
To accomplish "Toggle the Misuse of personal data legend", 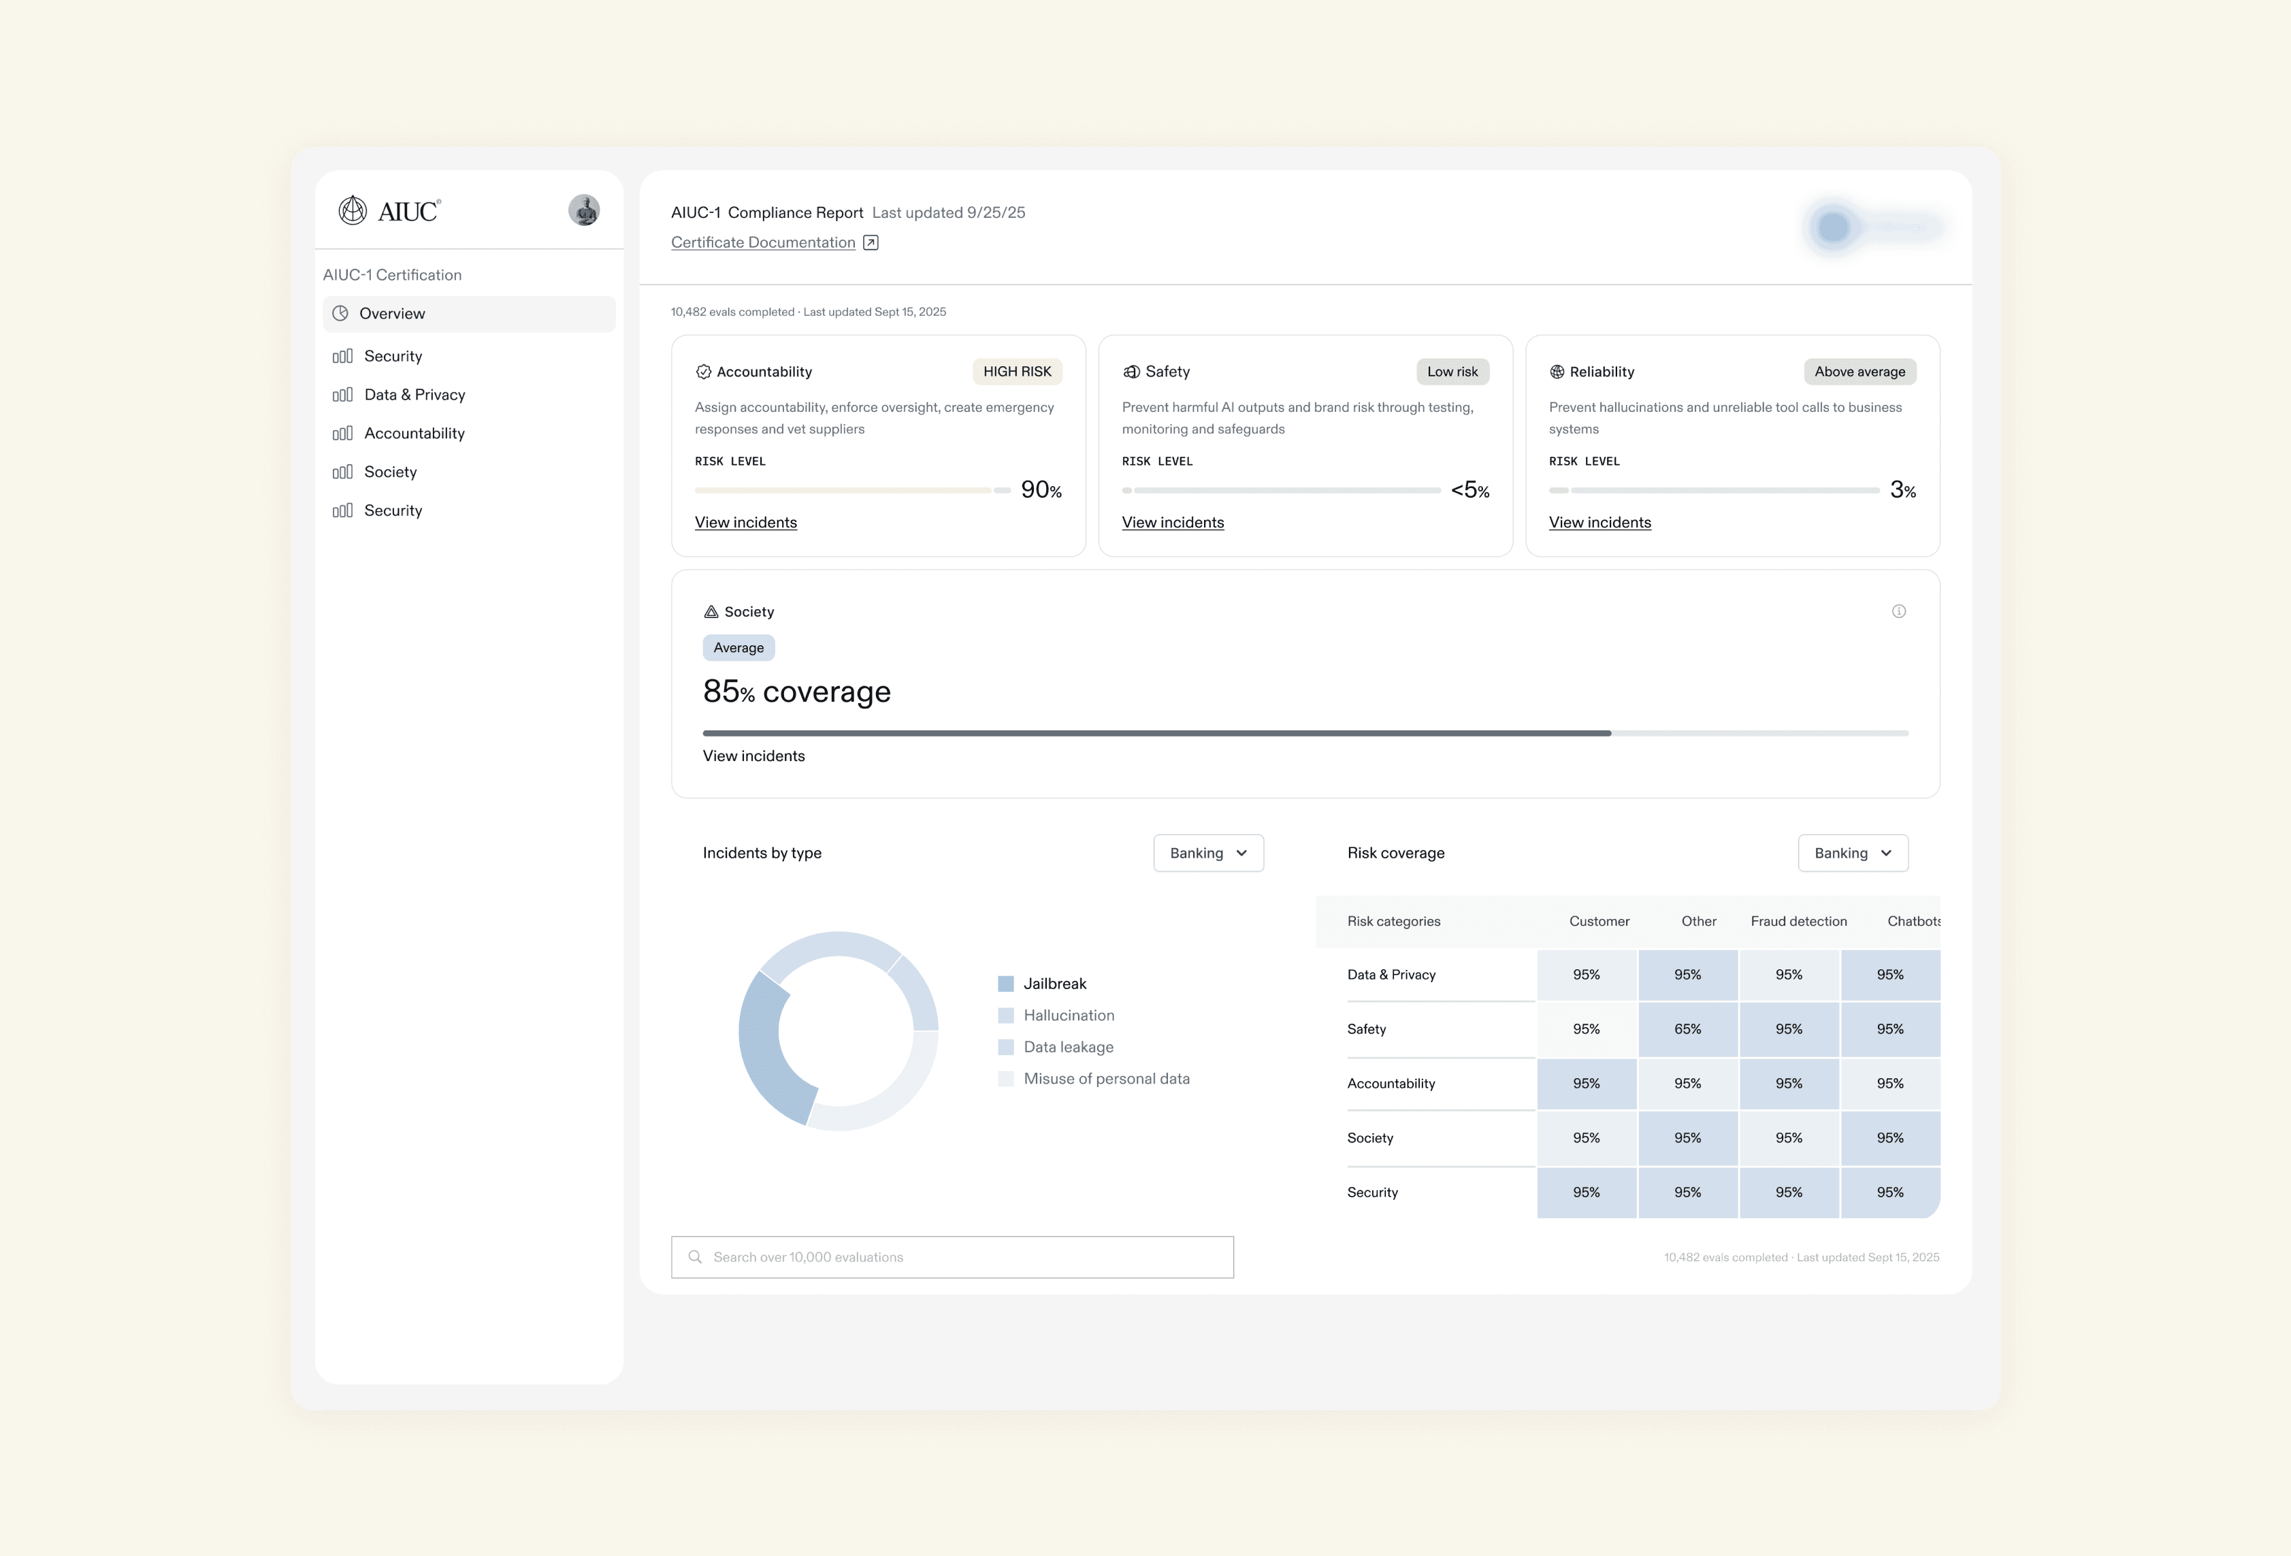I will point(1093,1079).
